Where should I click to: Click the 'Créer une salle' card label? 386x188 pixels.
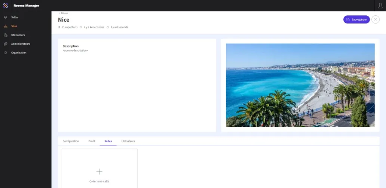pos(99,181)
